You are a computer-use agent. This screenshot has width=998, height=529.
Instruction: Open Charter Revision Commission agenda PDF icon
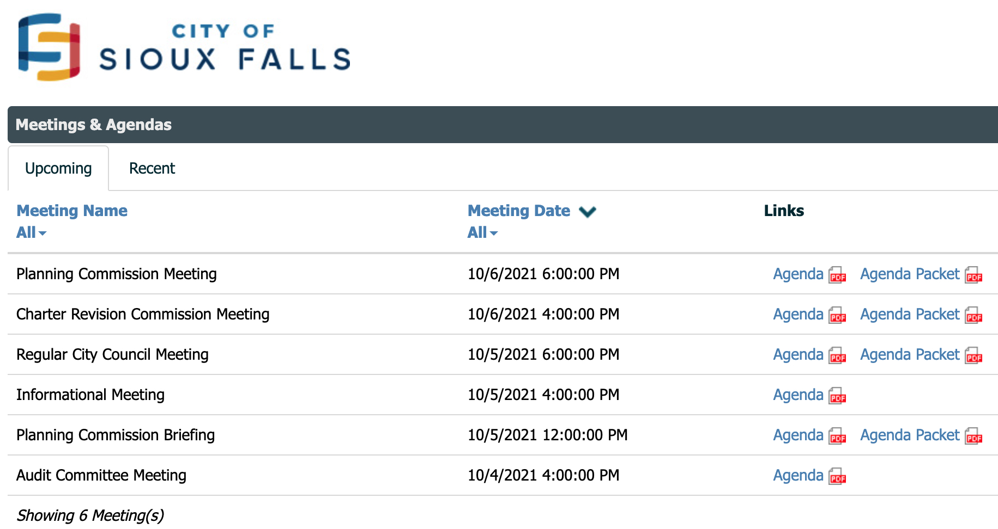(837, 315)
